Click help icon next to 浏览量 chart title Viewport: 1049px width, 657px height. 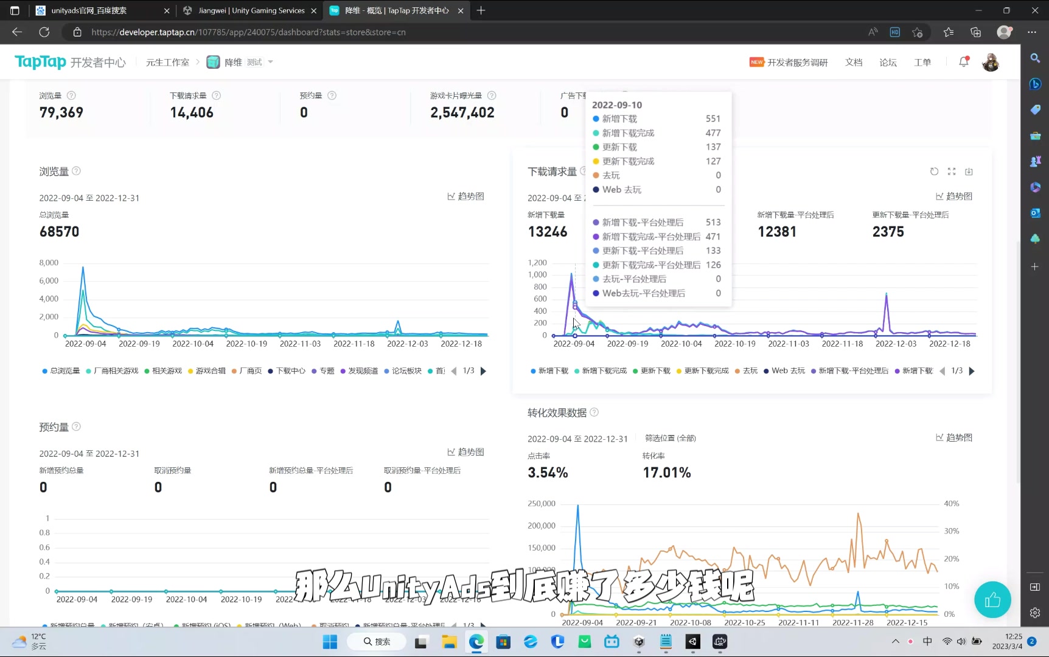(x=76, y=171)
